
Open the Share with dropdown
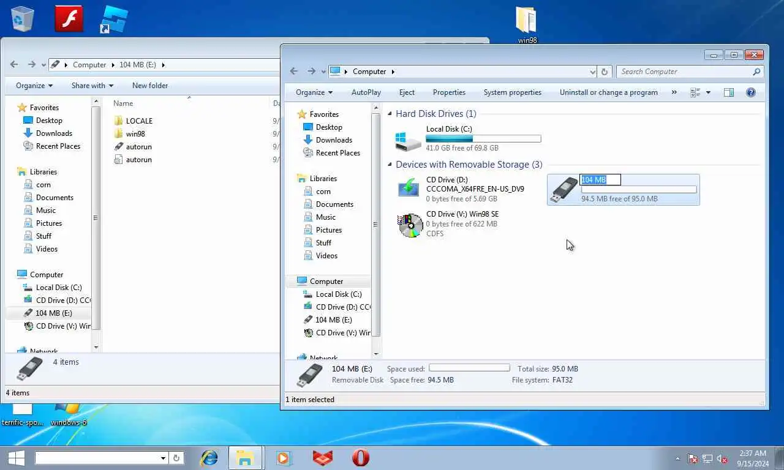coord(92,86)
